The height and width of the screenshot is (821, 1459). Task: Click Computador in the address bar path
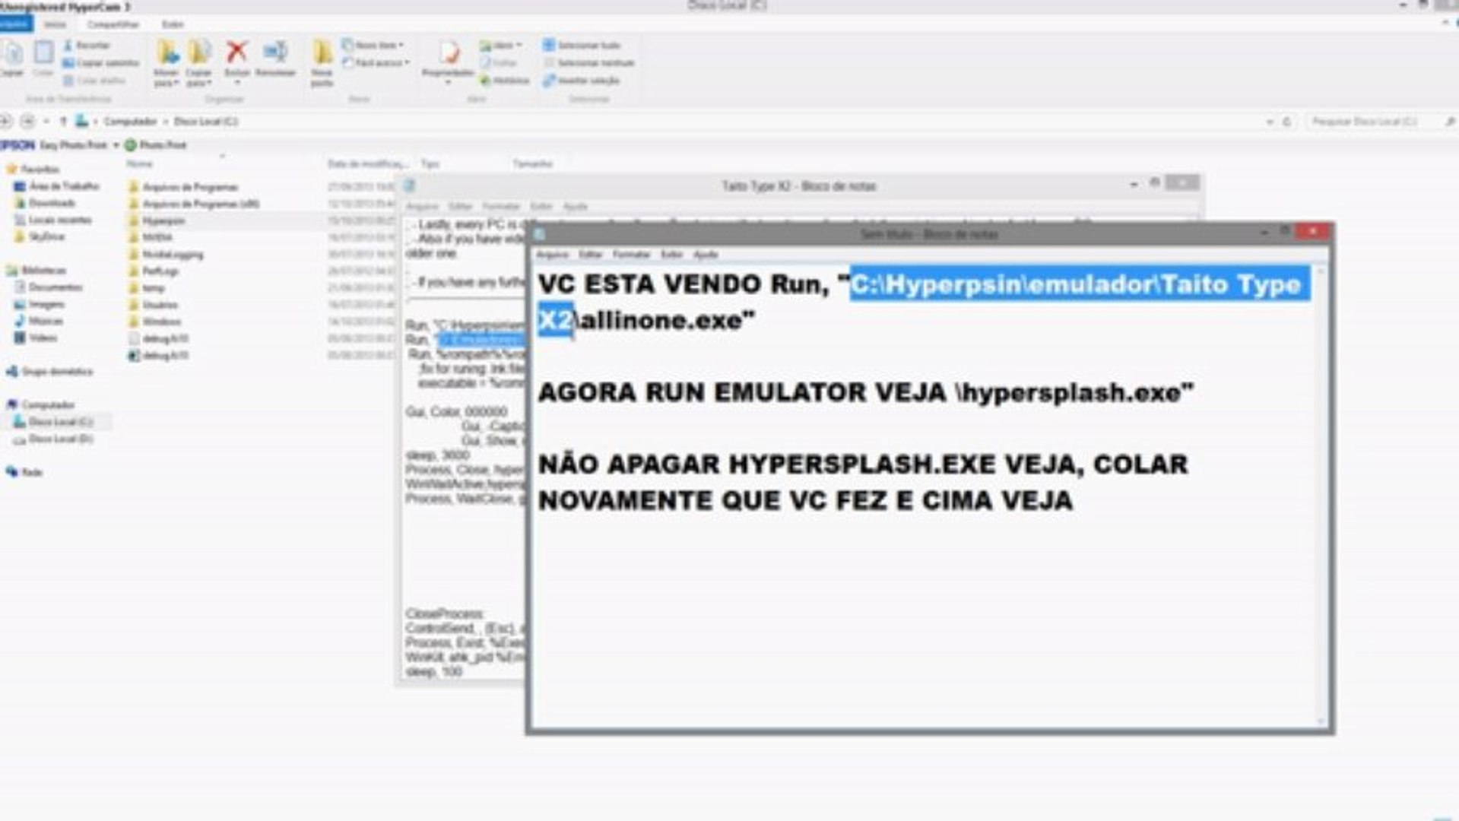[x=130, y=122]
